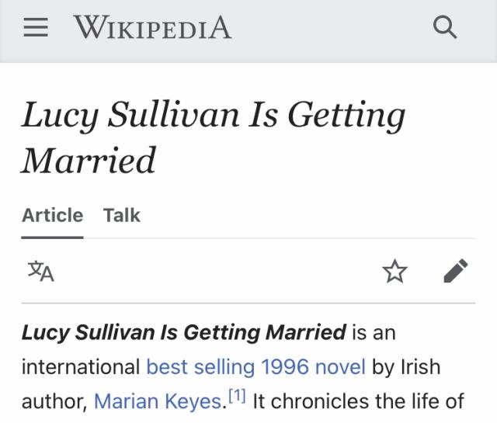Click "It chronicles the life of" text
The image size is (497, 423).
point(358,401)
